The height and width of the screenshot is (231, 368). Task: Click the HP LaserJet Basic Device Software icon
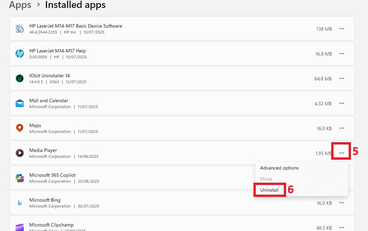20,29
